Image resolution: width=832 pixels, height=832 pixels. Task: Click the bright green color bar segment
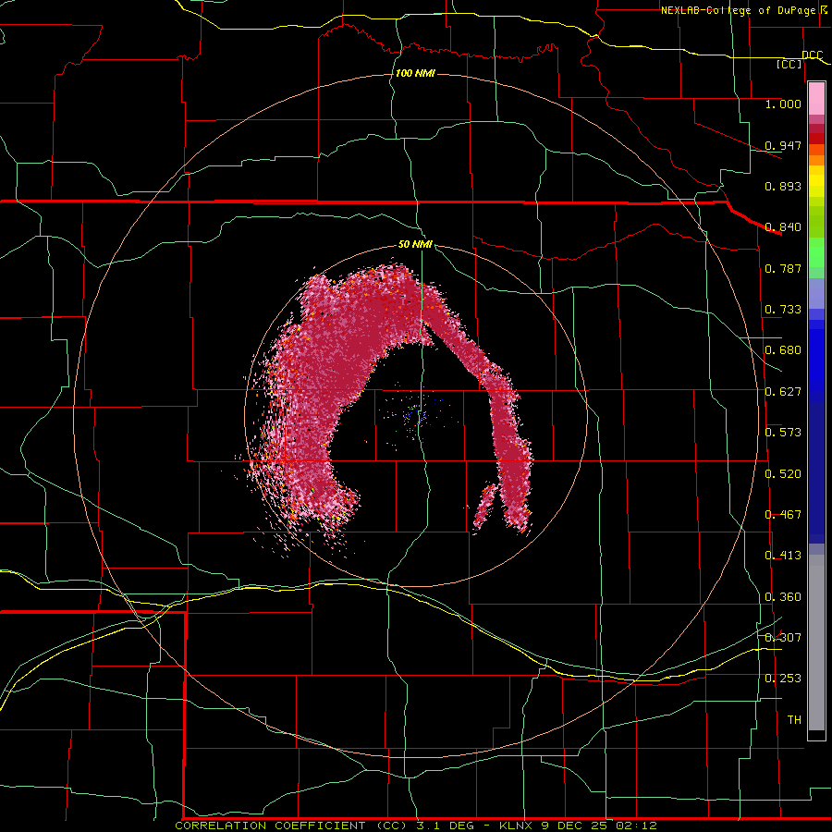click(816, 252)
